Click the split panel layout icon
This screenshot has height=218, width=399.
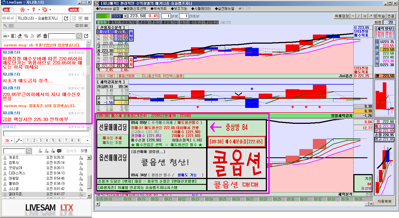(14, 36)
